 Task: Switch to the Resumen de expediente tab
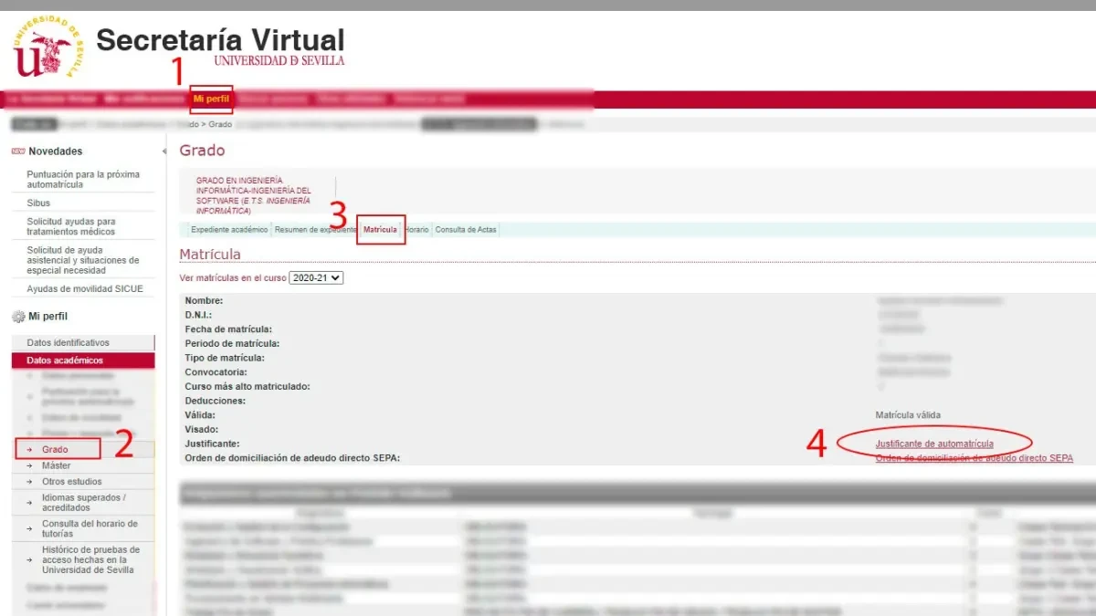pos(314,230)
